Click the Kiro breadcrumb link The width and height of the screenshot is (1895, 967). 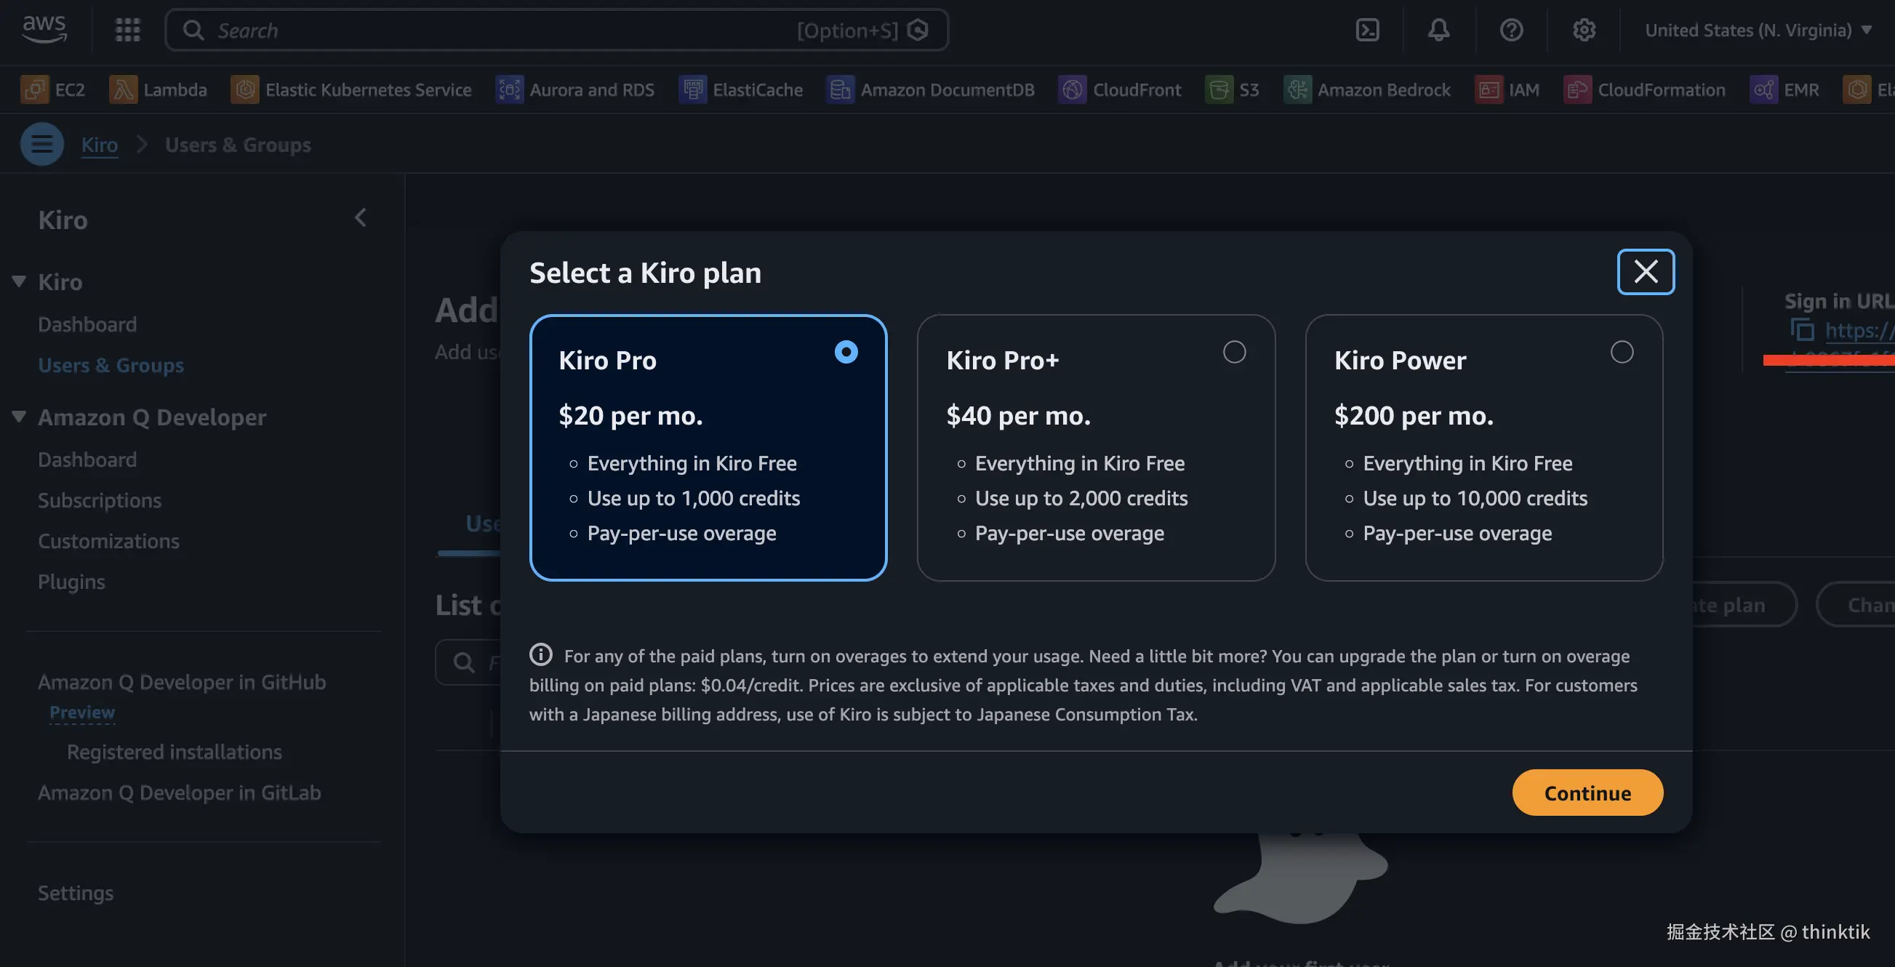point(100,145)
